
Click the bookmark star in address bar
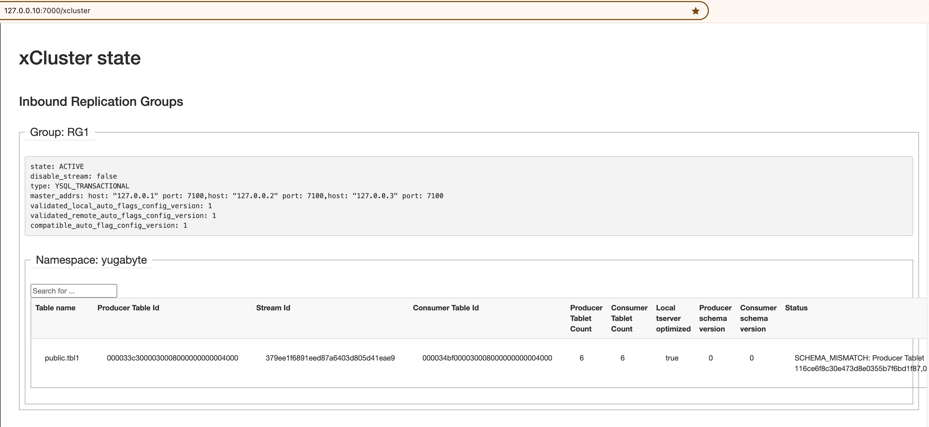click(695, 11)
